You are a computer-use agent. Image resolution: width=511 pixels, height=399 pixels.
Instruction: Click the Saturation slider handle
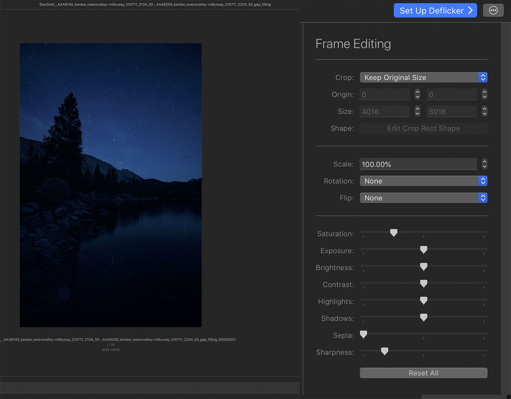(x=394, y=233)
